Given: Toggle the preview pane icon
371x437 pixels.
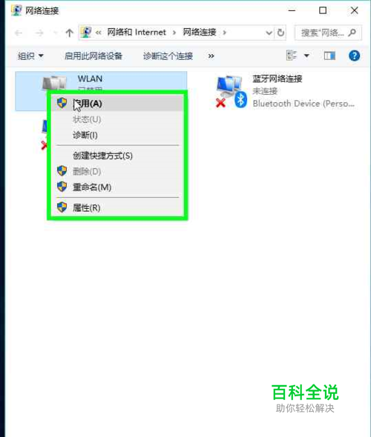Looking at the screenshot, I should pyautogui.click(x=329, y=56).
